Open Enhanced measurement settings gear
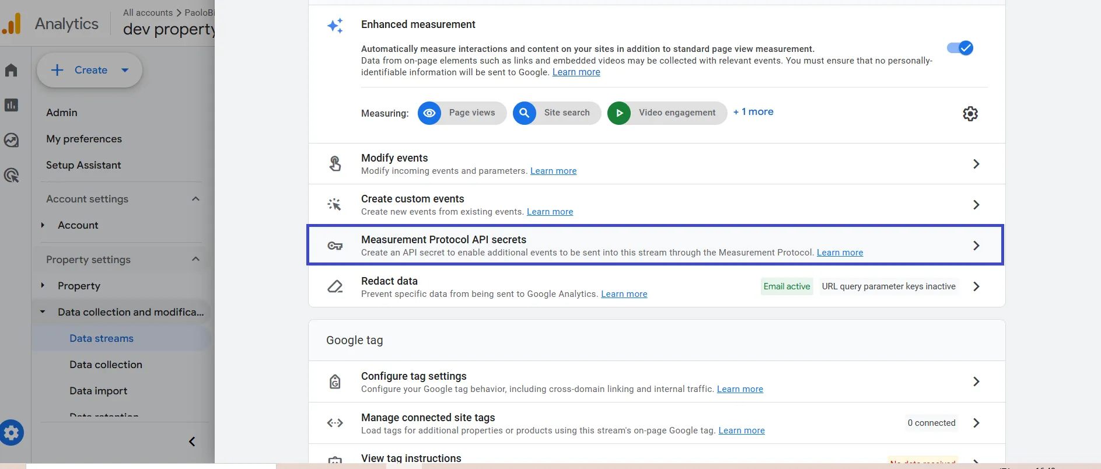This screenshot has height=469, width=1101. point(970,114)
